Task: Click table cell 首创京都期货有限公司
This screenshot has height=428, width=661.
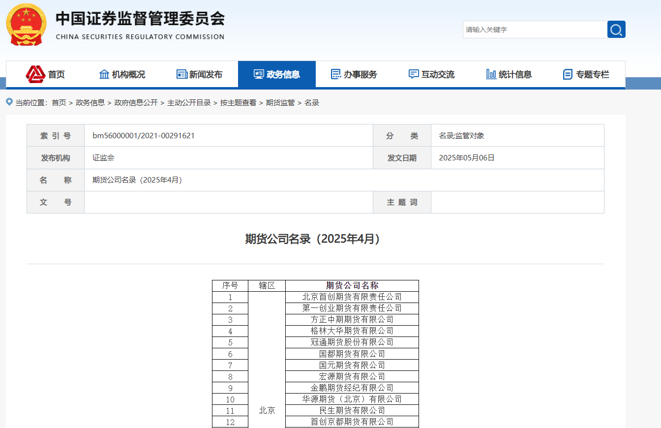Action: [352, 422]
